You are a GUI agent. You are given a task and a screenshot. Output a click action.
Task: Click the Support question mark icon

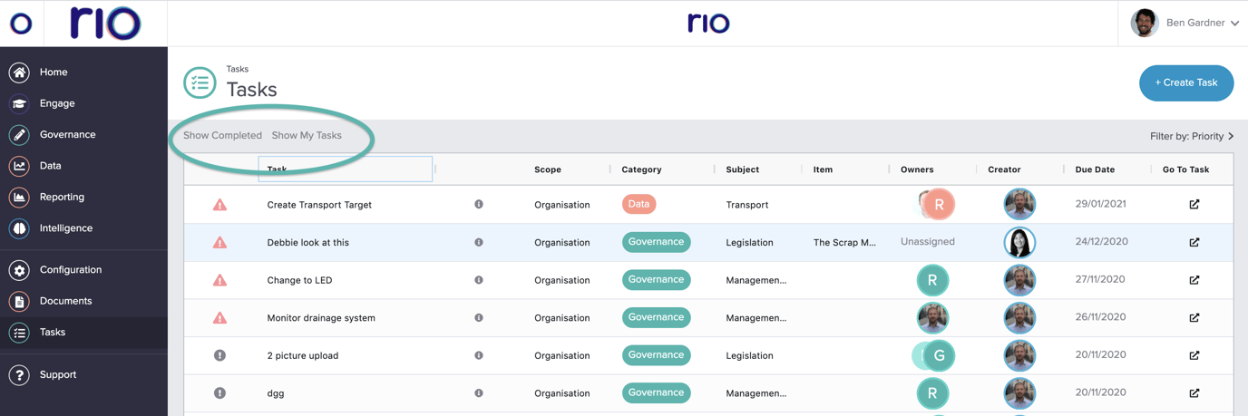tap(19, 375)
